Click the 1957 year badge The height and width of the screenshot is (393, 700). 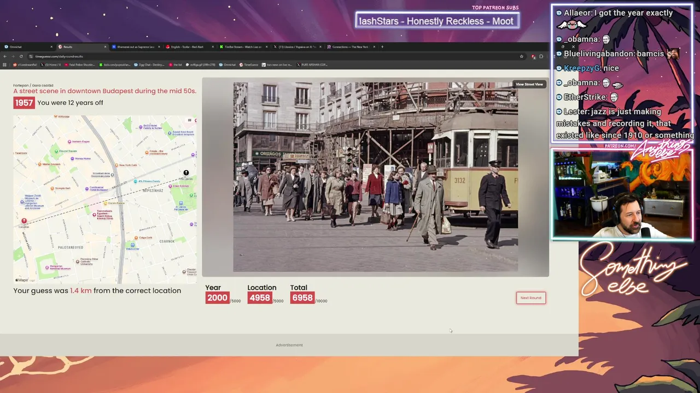point(24,103)
